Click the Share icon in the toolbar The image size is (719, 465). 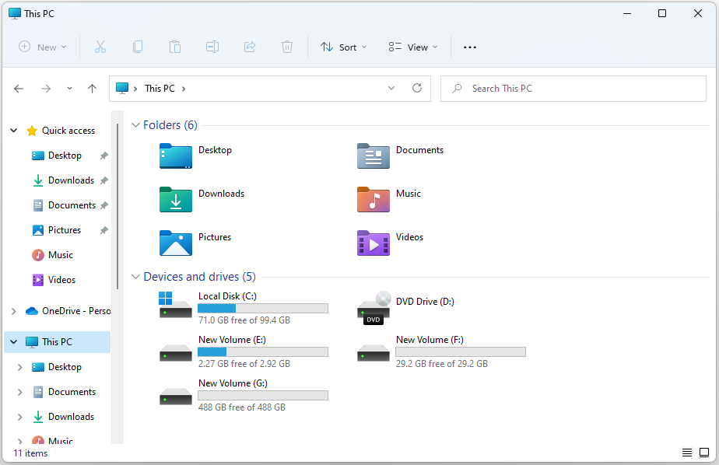coord(250,47)
